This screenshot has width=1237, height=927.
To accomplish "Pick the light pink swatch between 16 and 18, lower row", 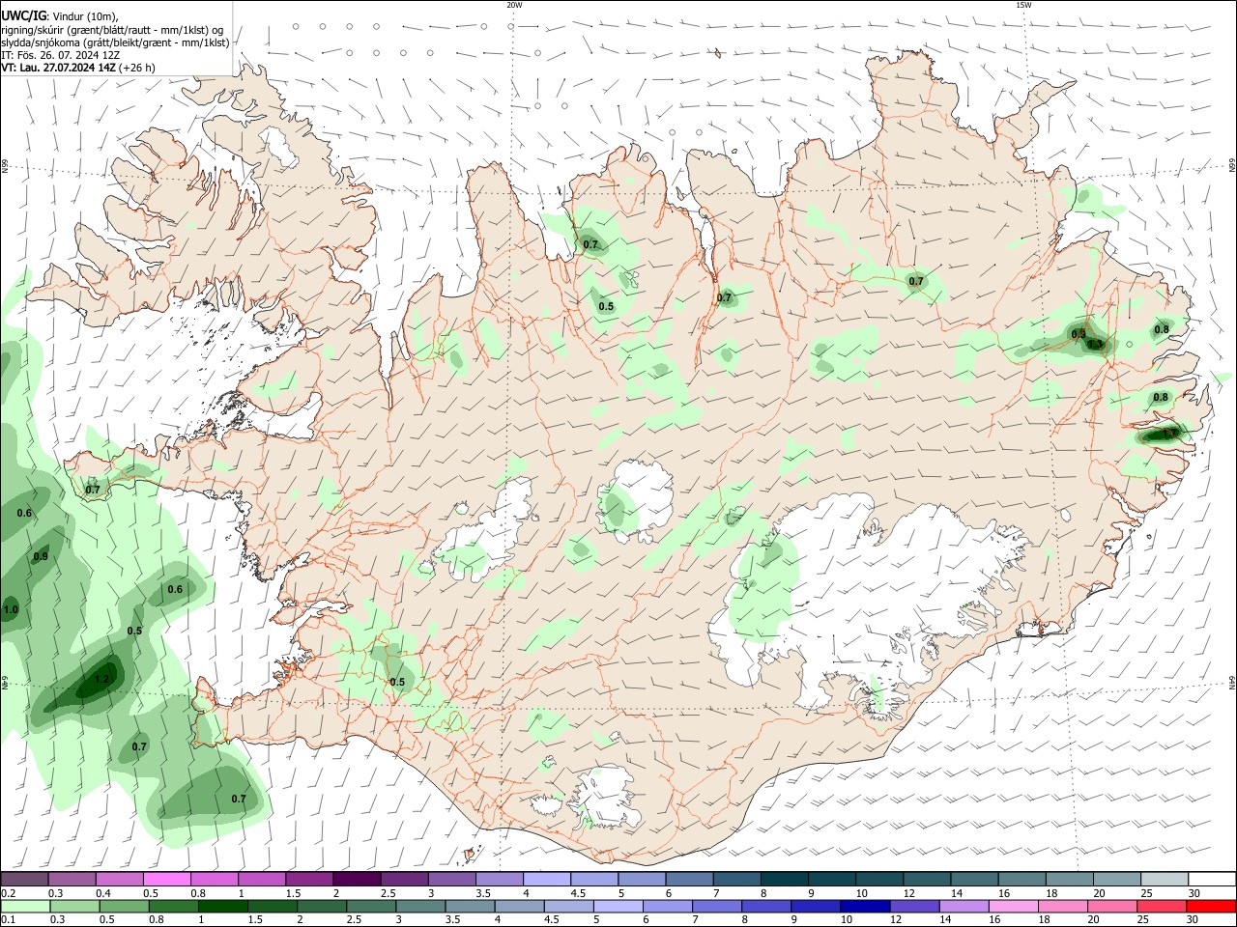I will [x=1012, y=907].
